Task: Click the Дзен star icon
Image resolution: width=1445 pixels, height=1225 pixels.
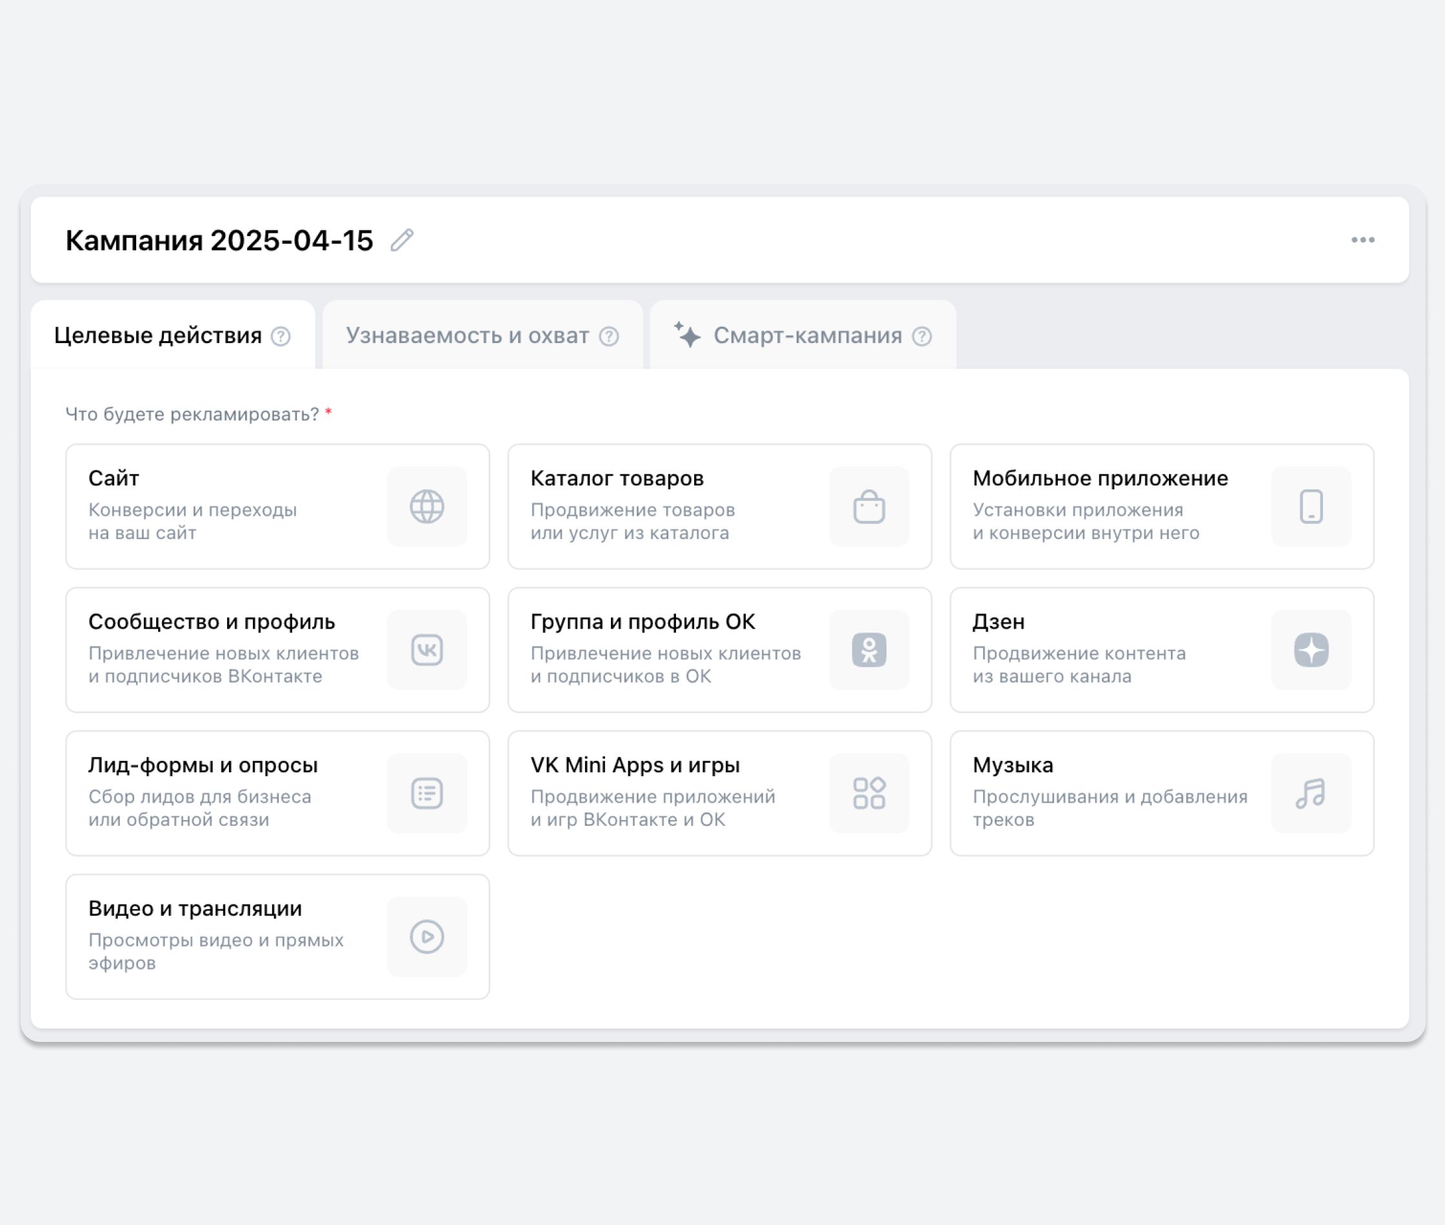Action: [1310, 650]
